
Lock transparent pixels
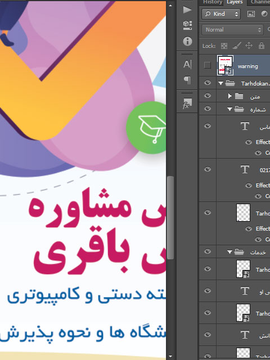(x=224, y=46)
